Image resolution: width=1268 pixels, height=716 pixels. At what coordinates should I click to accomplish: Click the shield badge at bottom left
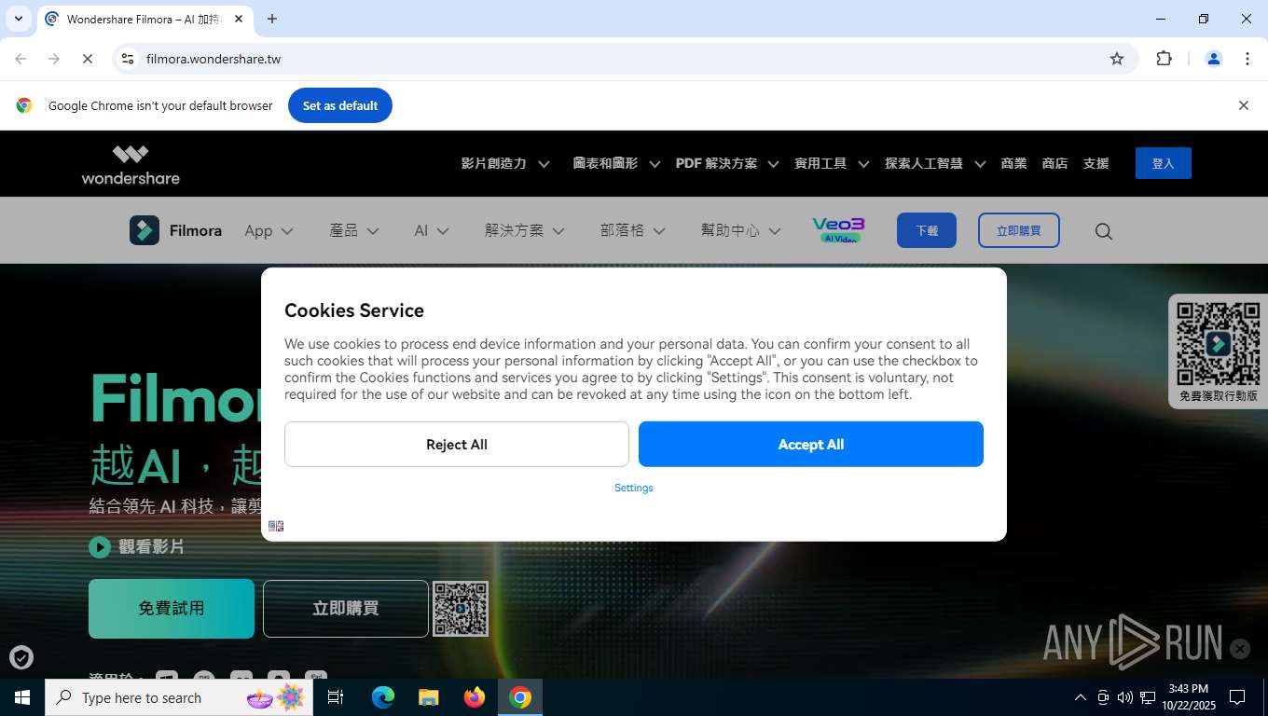(21, 657)
